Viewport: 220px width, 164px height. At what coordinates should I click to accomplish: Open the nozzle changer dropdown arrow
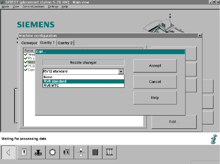(121, 72)
